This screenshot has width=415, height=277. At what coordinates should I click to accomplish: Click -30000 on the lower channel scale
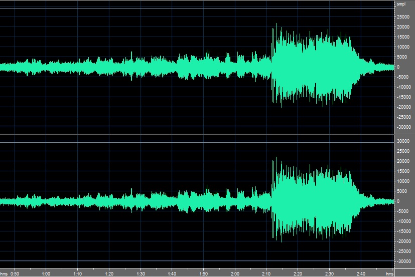[403, 261]
